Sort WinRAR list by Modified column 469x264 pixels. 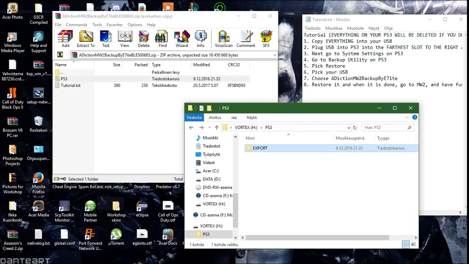click(x=208, y=65)
